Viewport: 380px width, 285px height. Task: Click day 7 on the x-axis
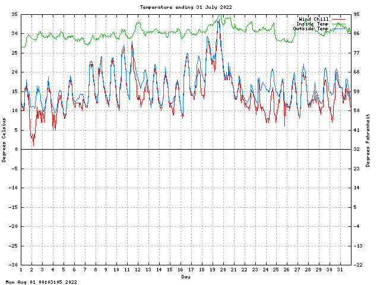85,270
